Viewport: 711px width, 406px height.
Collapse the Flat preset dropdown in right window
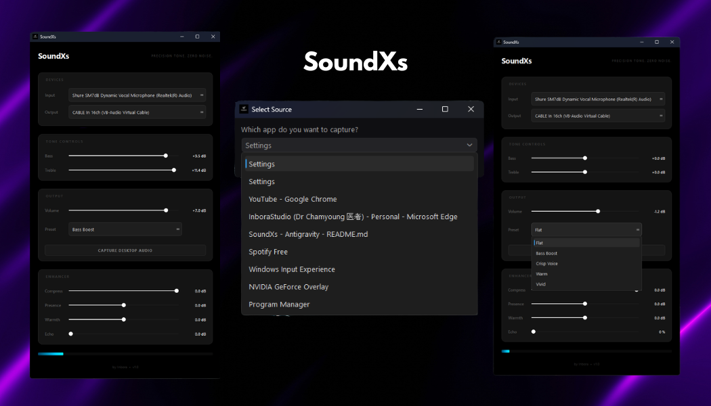pos(586,230)
